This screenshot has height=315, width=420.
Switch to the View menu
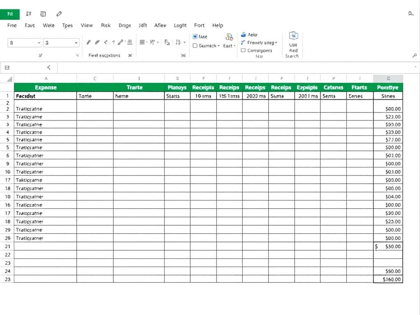click(87, 25)
